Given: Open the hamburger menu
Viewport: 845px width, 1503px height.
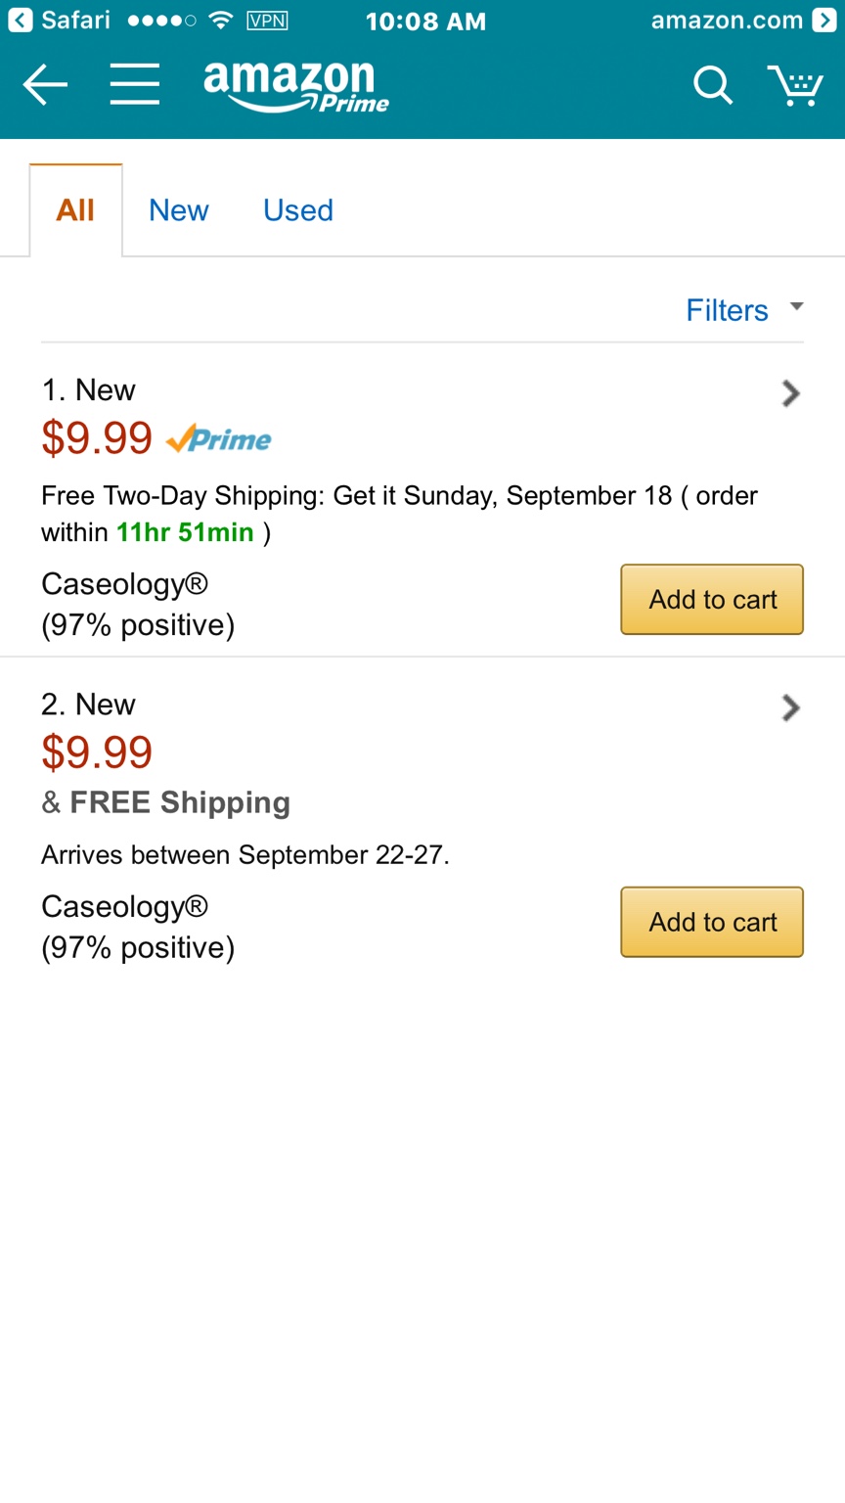Looking at the screenshot, I should click(135, 85).
